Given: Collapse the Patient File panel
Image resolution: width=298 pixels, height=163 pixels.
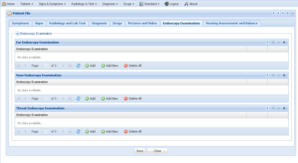Looking at the screenshot, I should coord(273,13).
